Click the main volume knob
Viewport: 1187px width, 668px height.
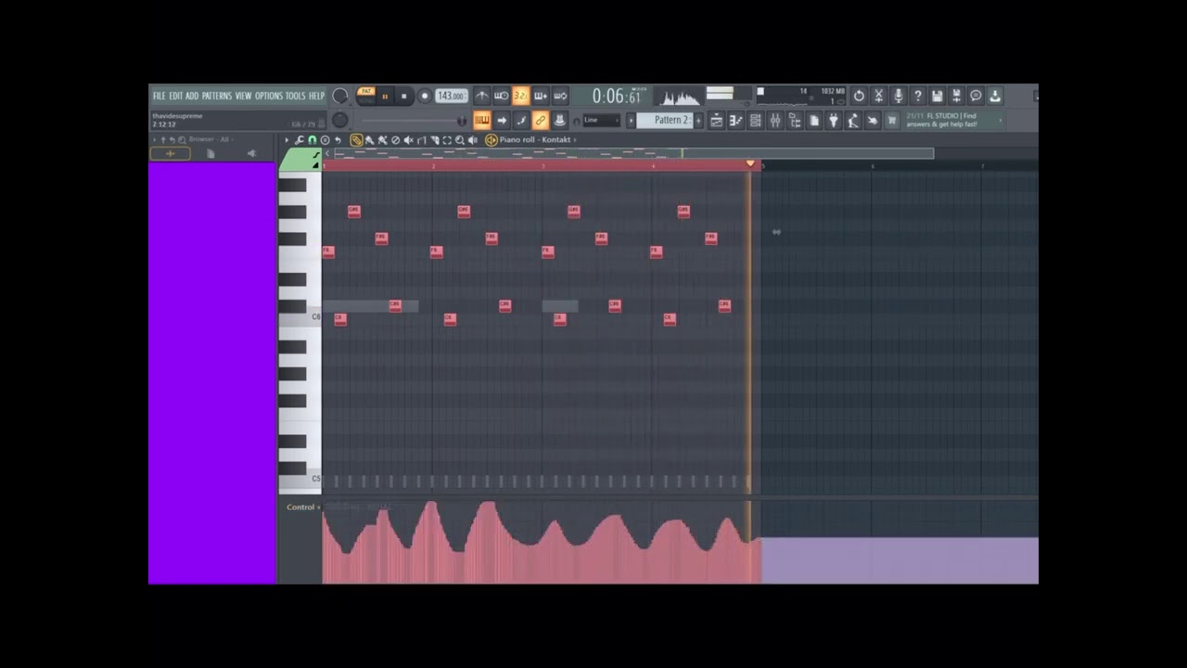click(x=340, y=96)
